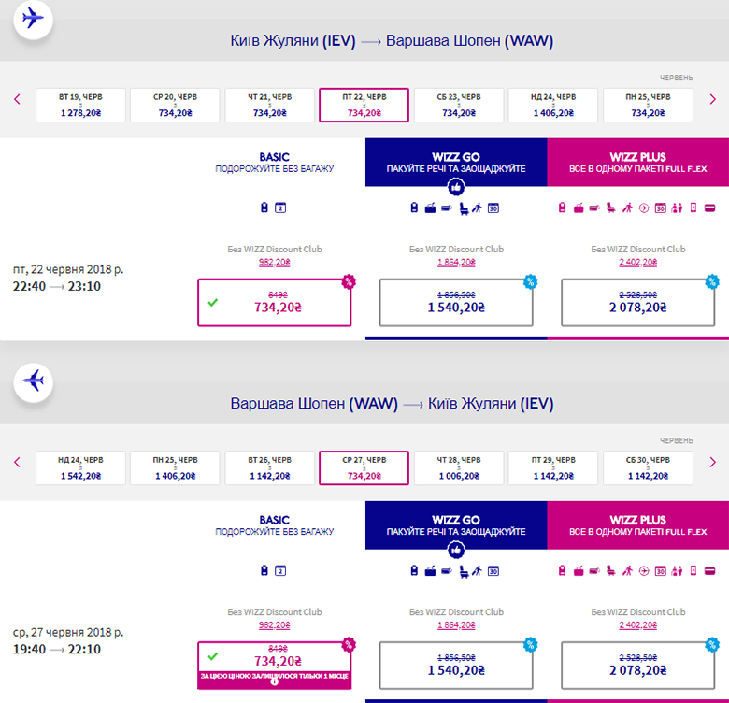
Task: Select the outbound WIZZ GO fare at 1 540,20₴
Action: (x=456, y=302)
